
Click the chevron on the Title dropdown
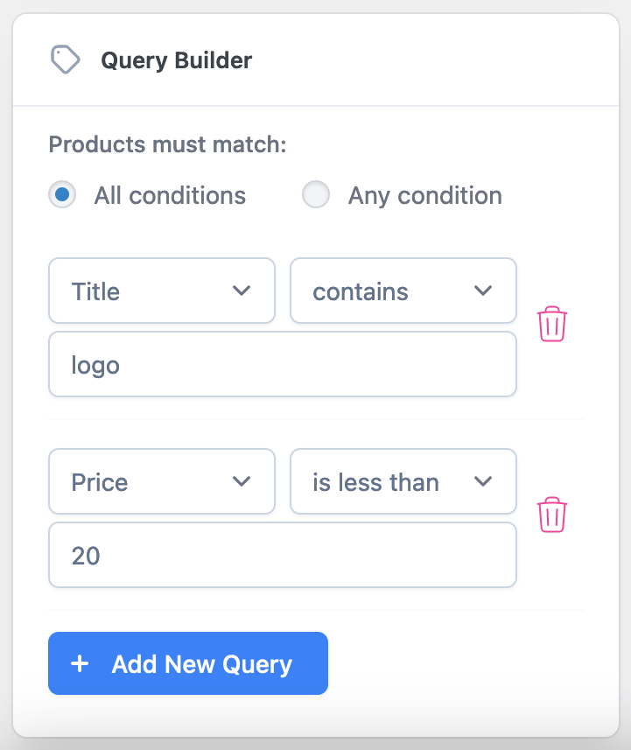click(x=242, y=291)
